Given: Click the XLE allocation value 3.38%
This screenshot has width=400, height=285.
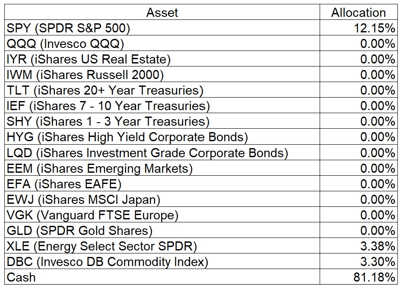Looking at the screenshot, I should point(378,246).
